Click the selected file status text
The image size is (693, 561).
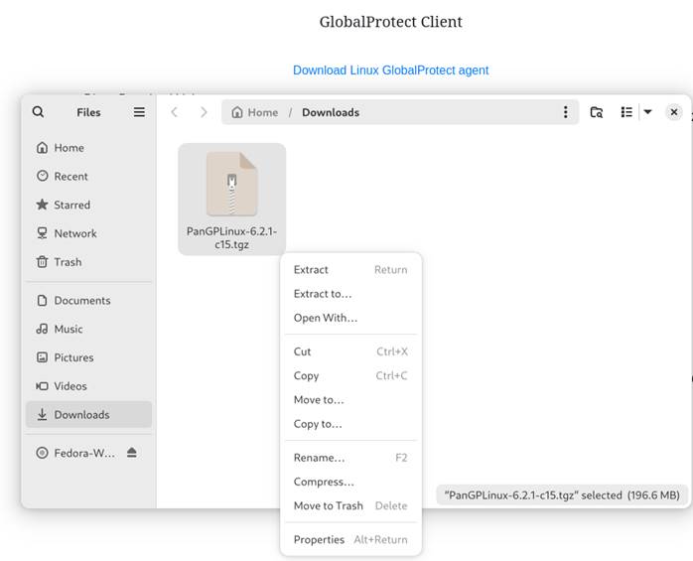click(x=562, y=495)
